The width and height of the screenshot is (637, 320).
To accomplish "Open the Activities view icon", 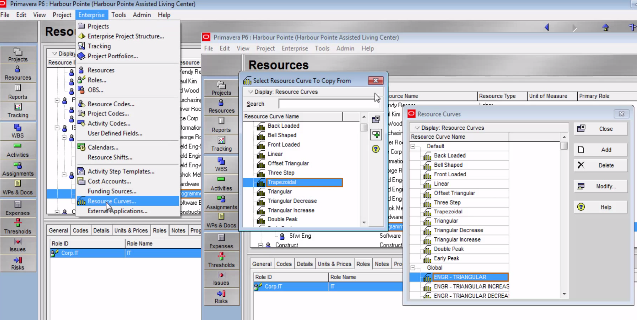I will pos(18,149).
